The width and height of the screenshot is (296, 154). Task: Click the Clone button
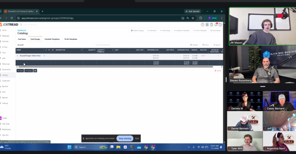click(206, 45)
